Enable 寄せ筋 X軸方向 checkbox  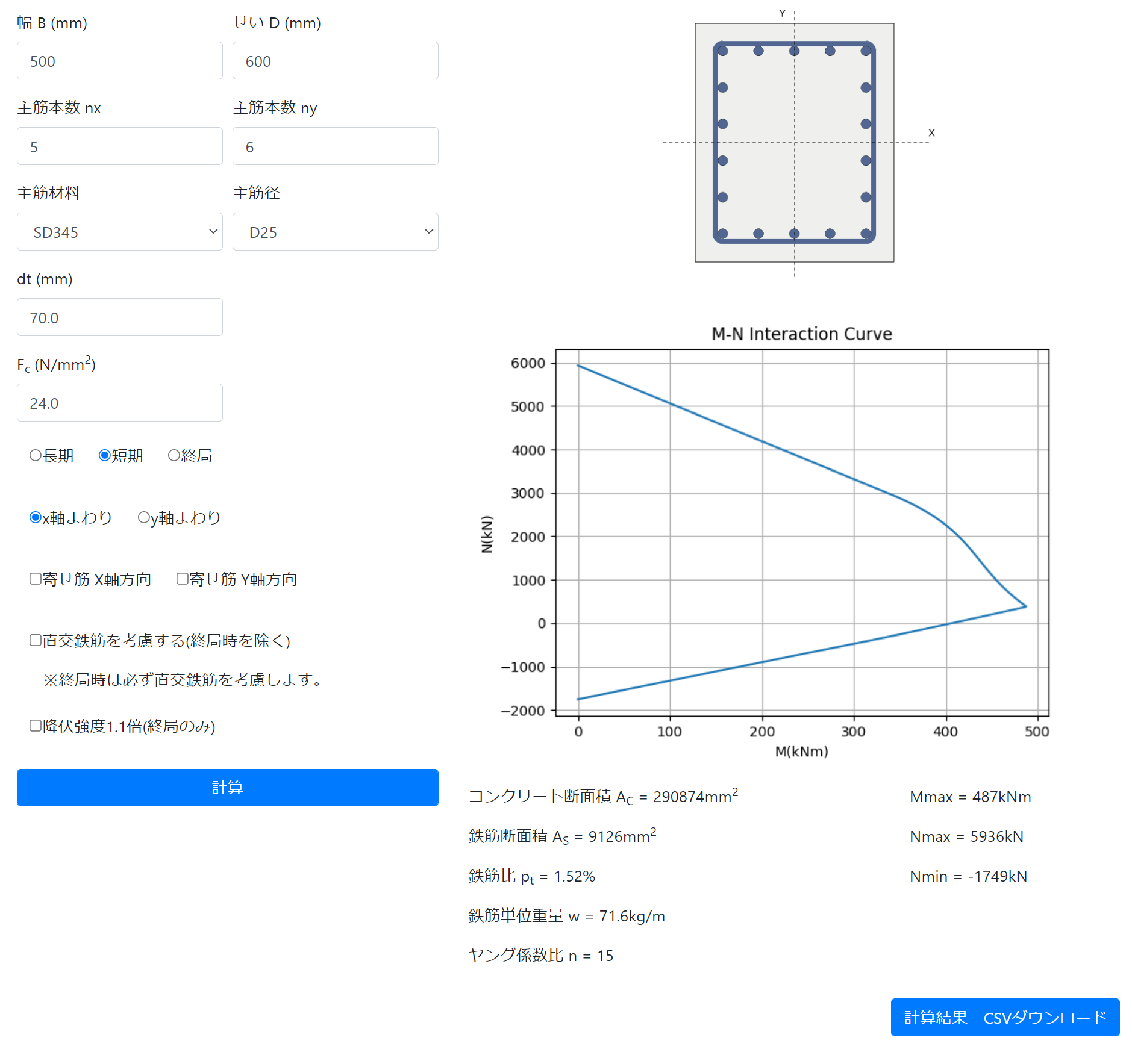coord(36,579)
